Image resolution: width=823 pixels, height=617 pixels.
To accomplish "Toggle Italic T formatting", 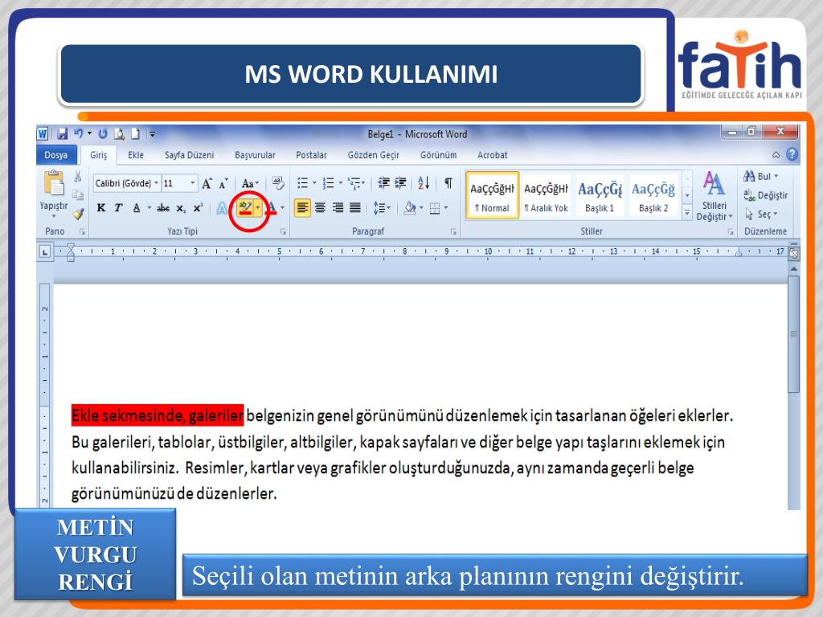I will point(118,208).
